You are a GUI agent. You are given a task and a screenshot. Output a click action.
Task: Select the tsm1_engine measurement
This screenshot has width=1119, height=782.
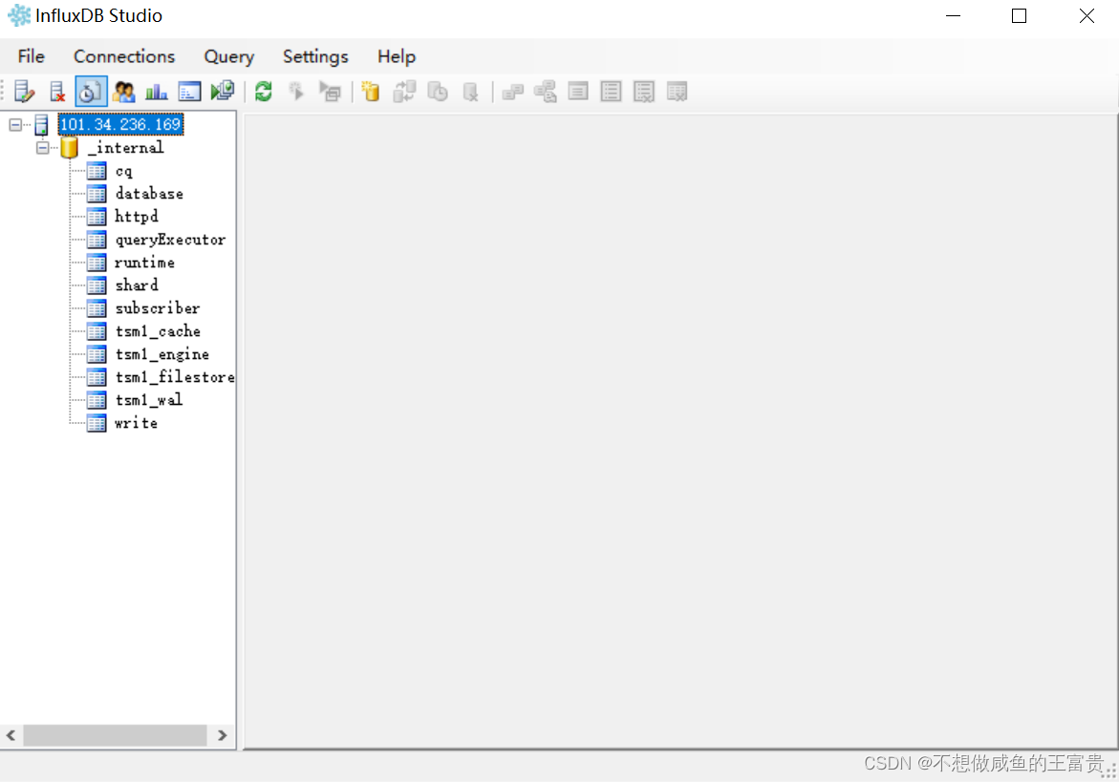(x=162, y=354)
